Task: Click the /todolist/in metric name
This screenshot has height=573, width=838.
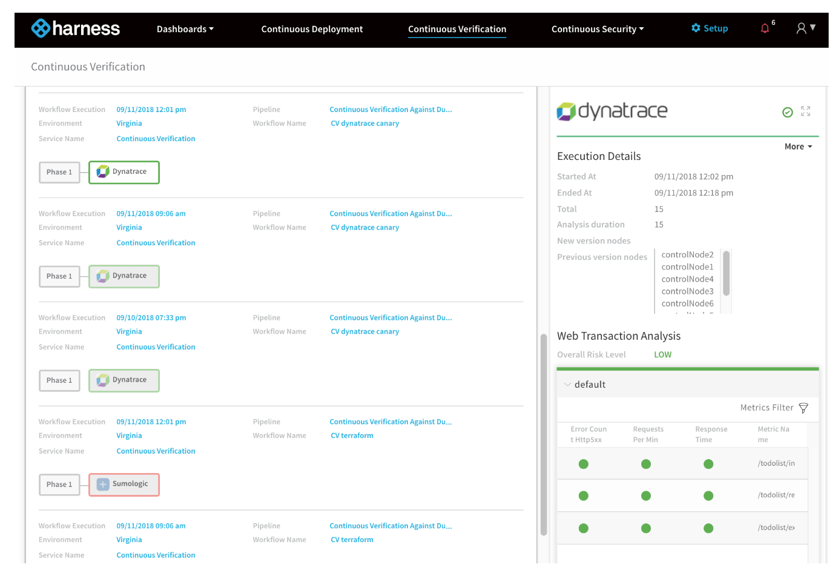Action: pos(776,463)
